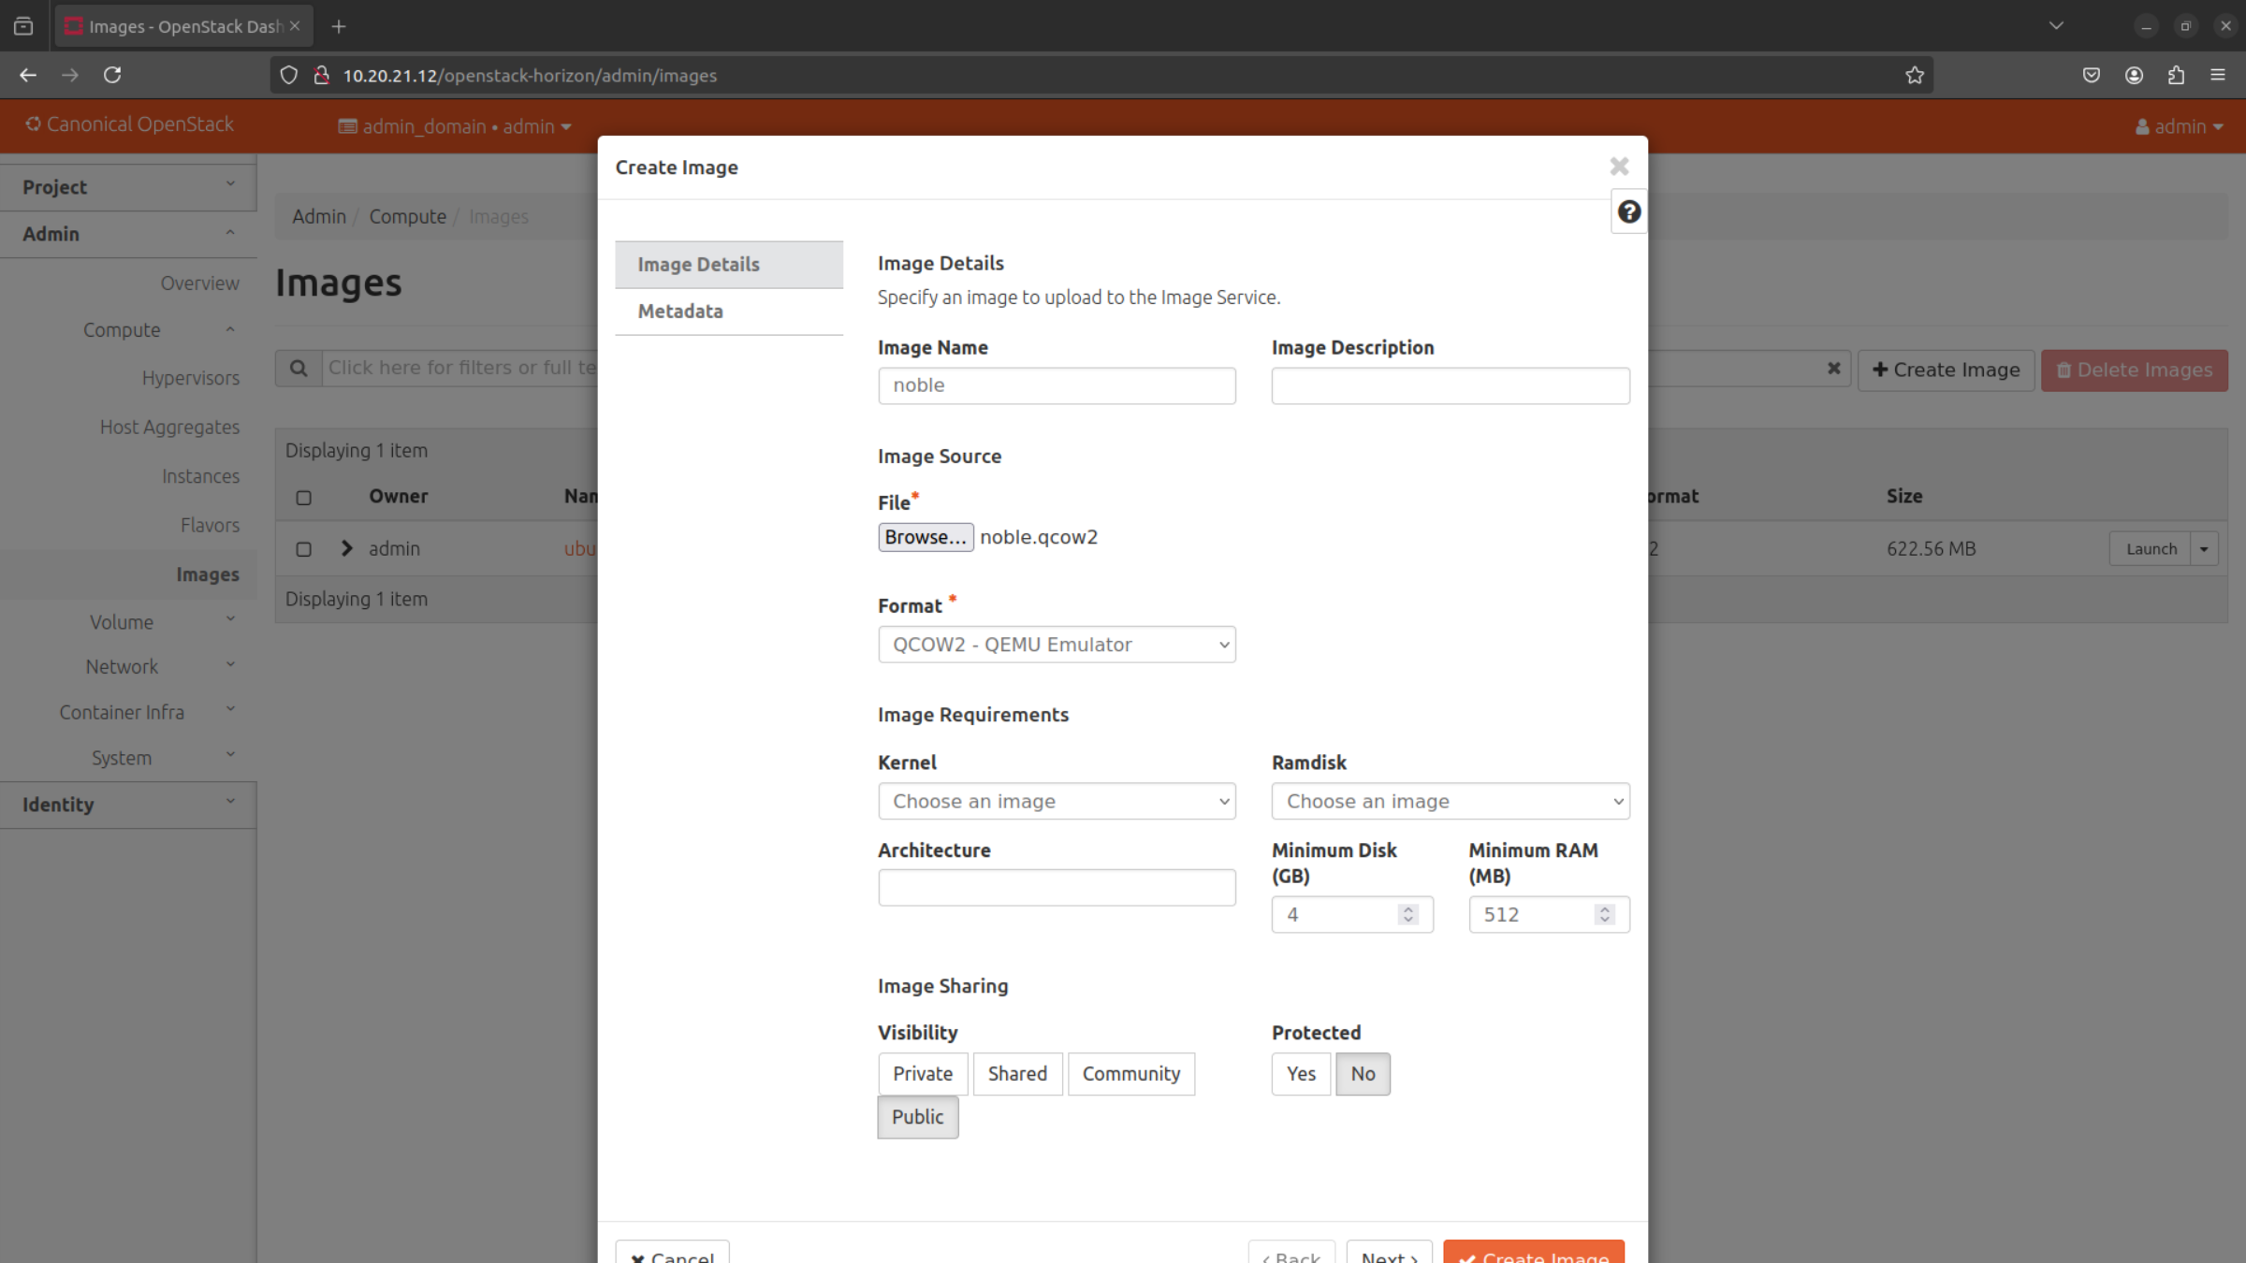Reload the page with refresh icon
The width and height of the screenshot is (2246, 1263).
(x=112, y=75)
